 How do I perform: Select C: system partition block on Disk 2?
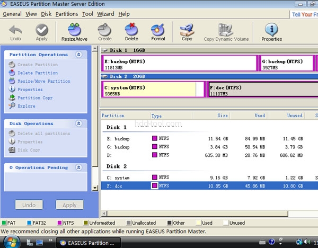[x=154, y=89]
